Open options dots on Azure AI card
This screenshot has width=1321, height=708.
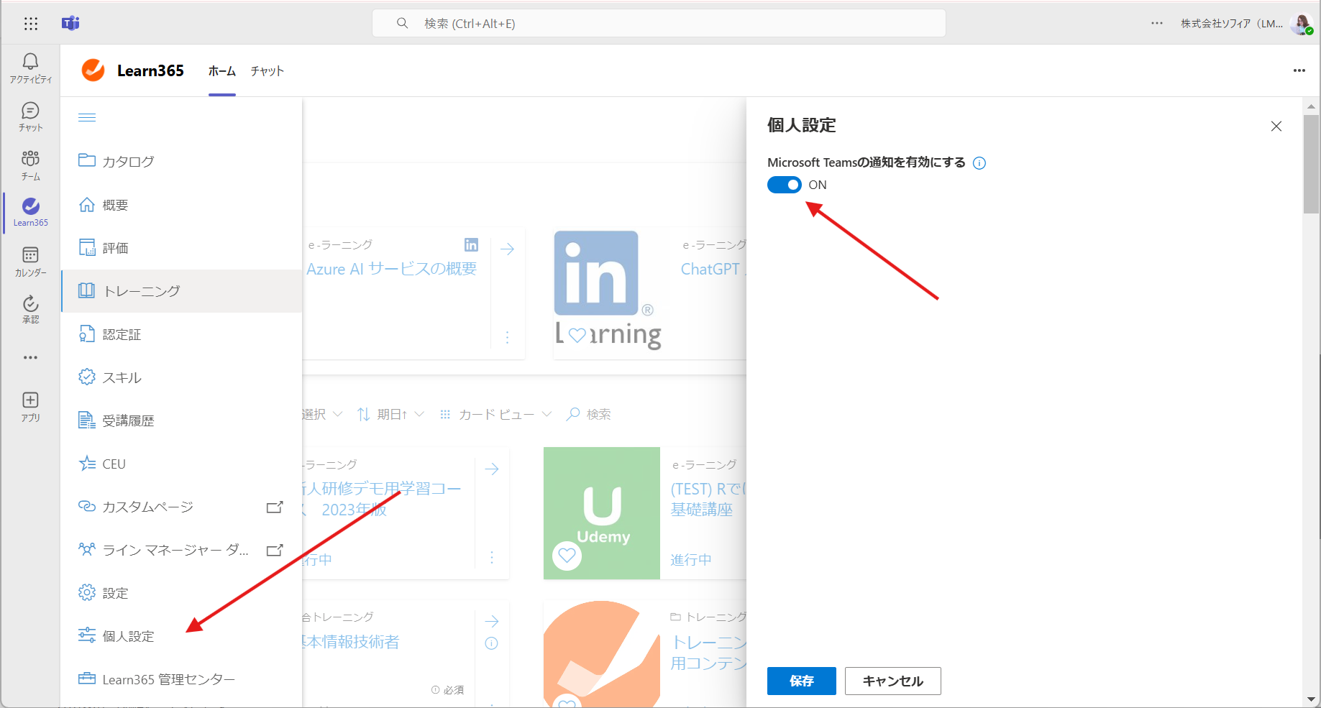pyautogui.click(x=507, y=337)
